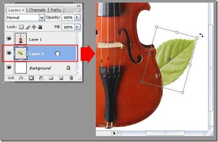This screenshot has width=218, height=142.
Task: Hide Layer 2 visibility eye
Action: point(9,53)
